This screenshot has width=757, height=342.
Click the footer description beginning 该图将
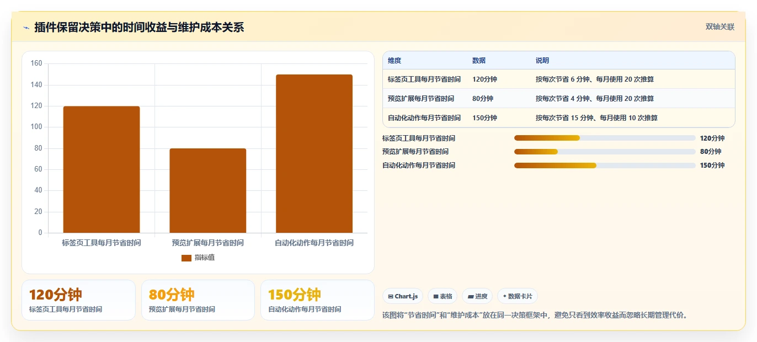pyautogui.click(x=535, y=316)
